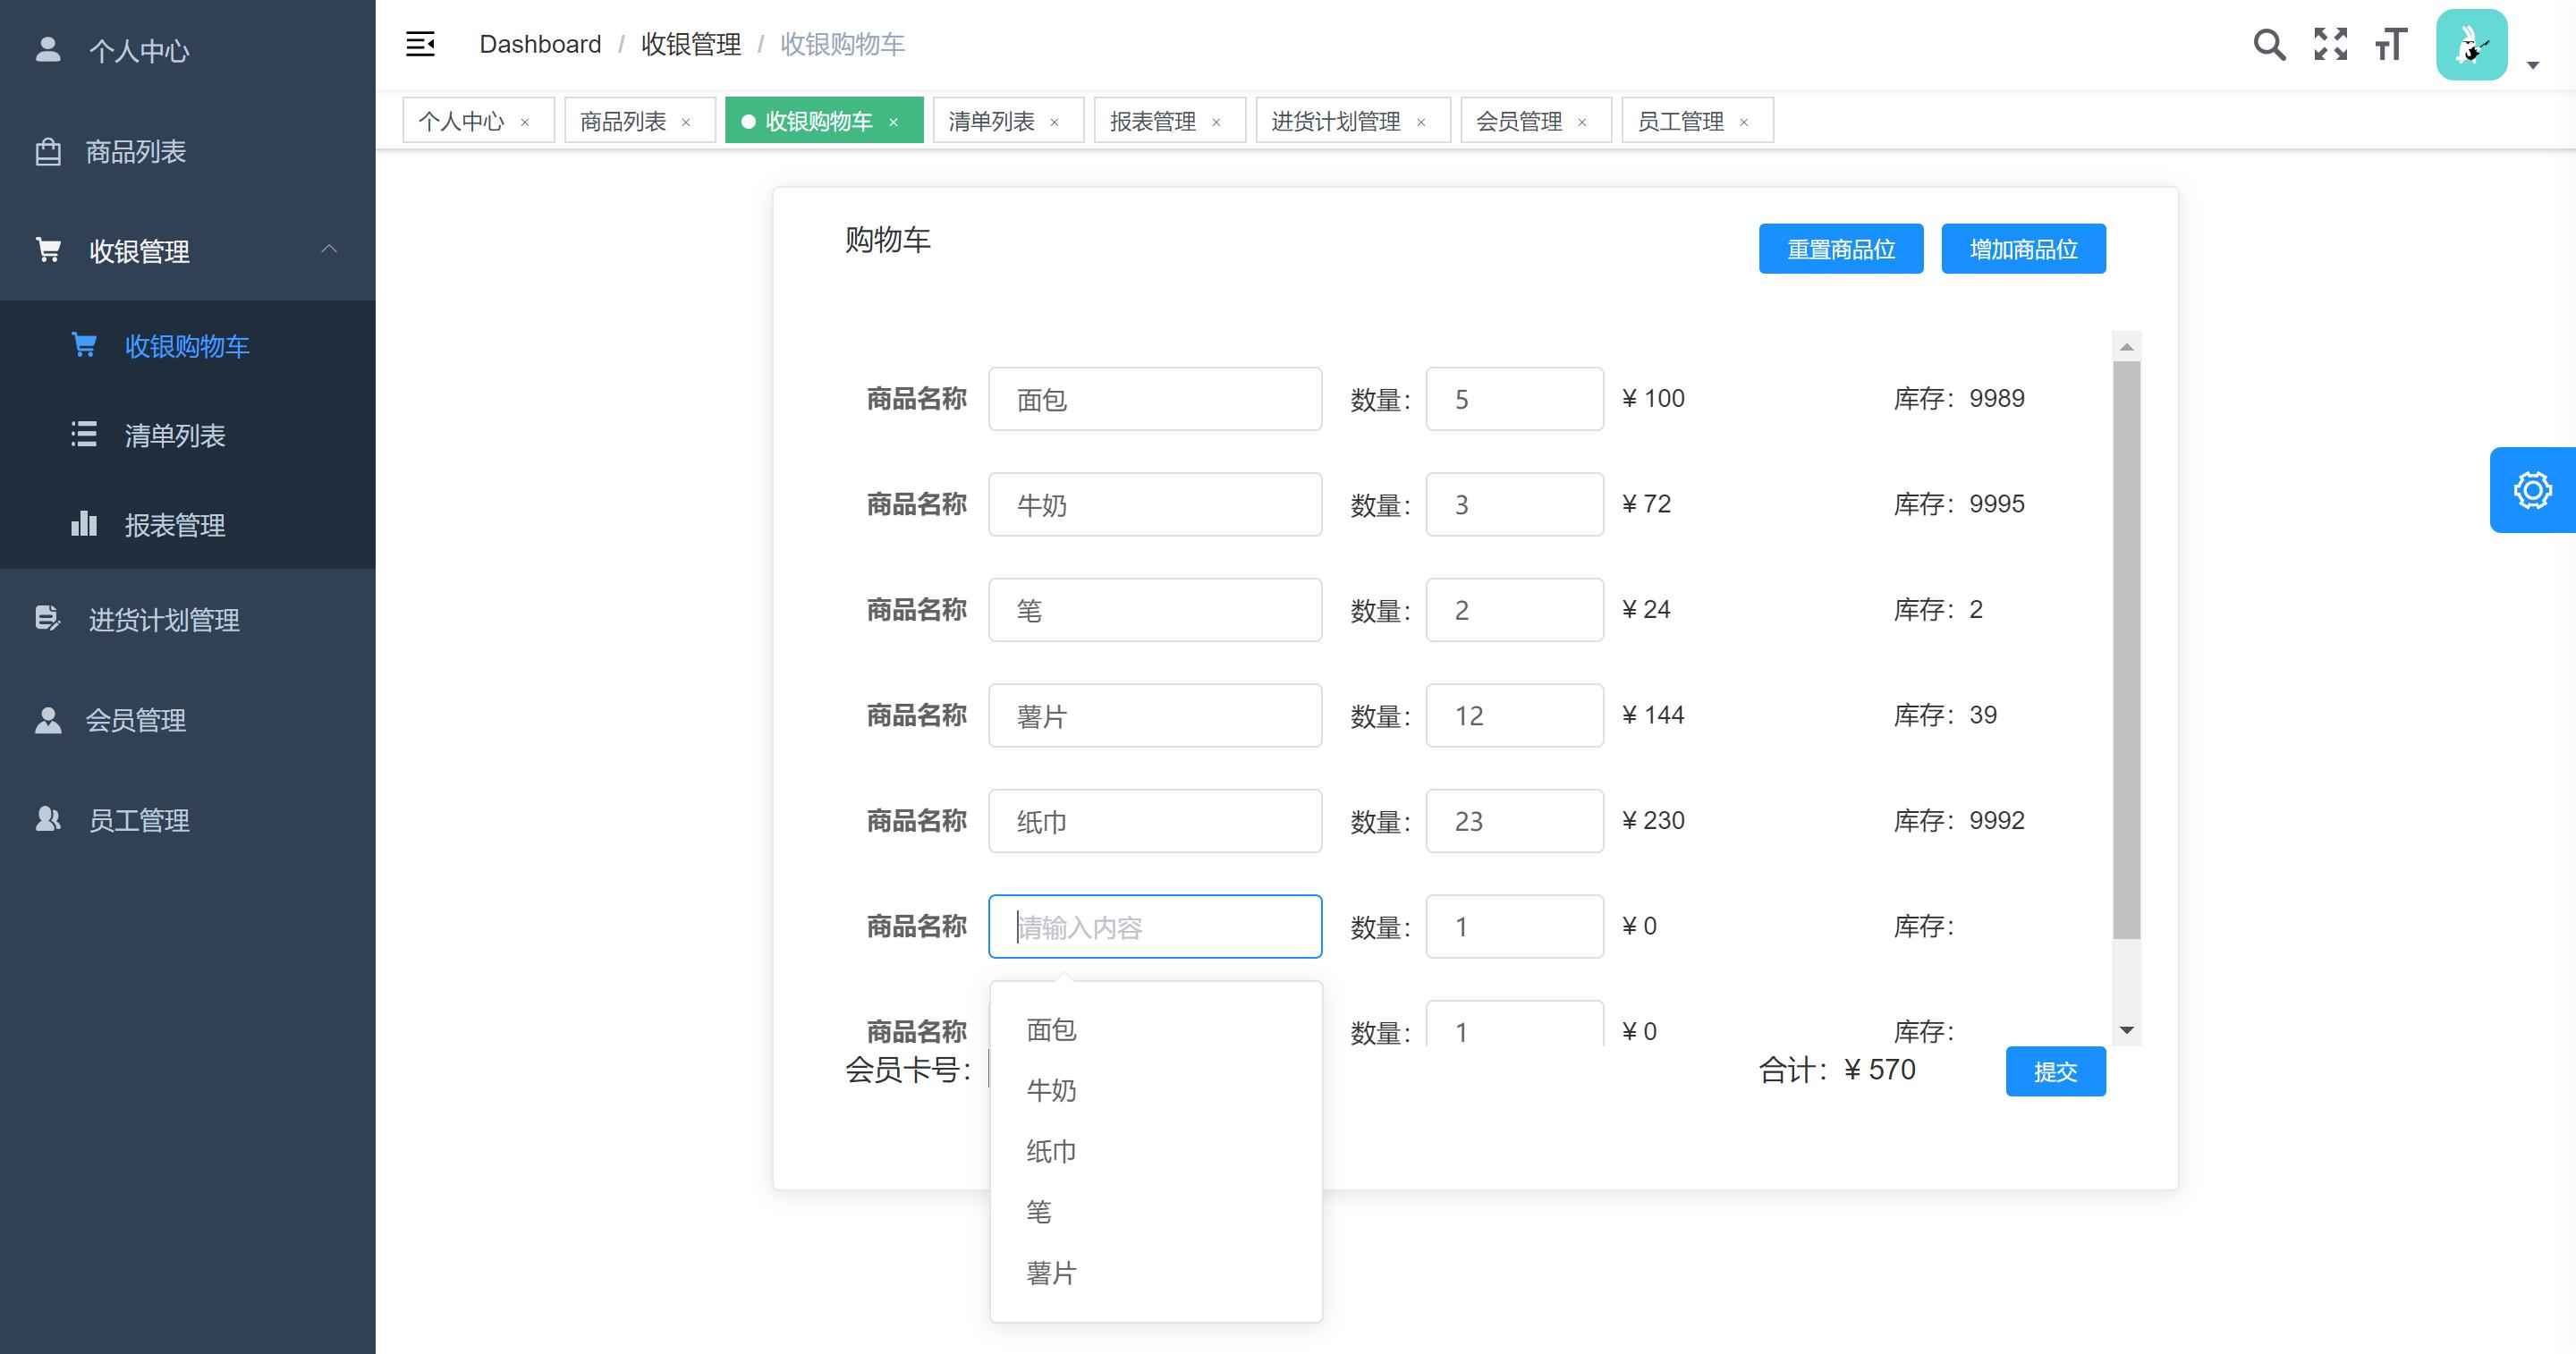Click the 报表管理 chart icon in sidebar
2576x1354 pixels.
[x=84, y=524]
